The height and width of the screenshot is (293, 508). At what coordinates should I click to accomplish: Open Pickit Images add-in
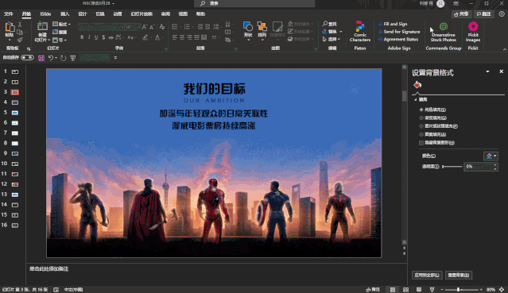pyautogui.click(x=473, y=32)
